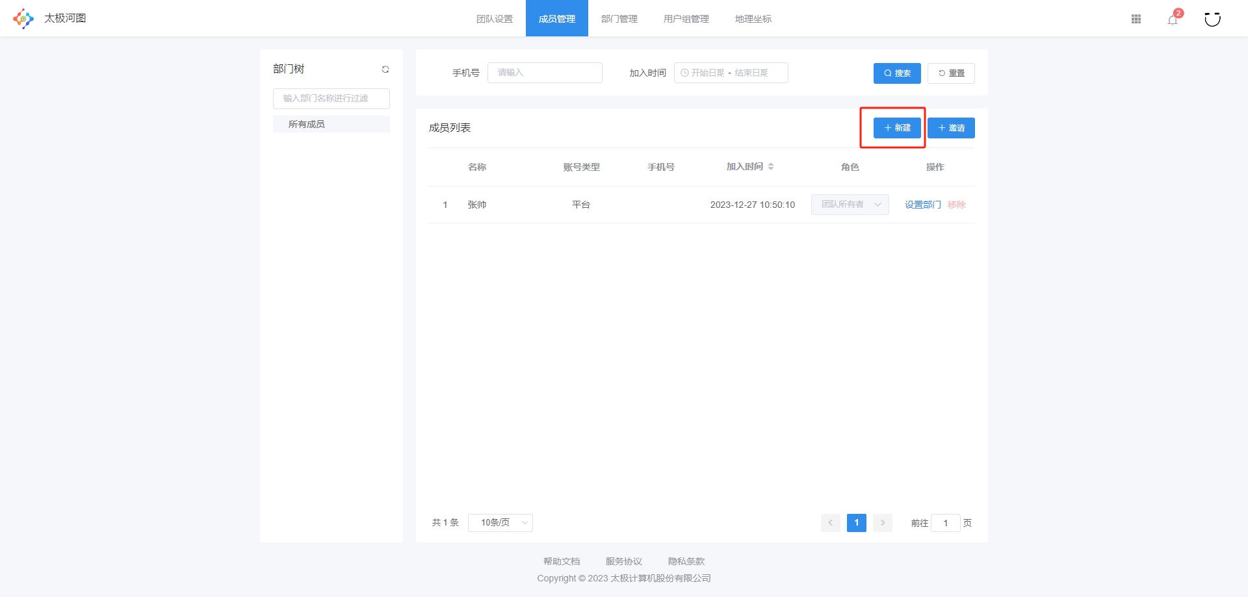Open the 加入时间 date range picker

click(731, 73)
